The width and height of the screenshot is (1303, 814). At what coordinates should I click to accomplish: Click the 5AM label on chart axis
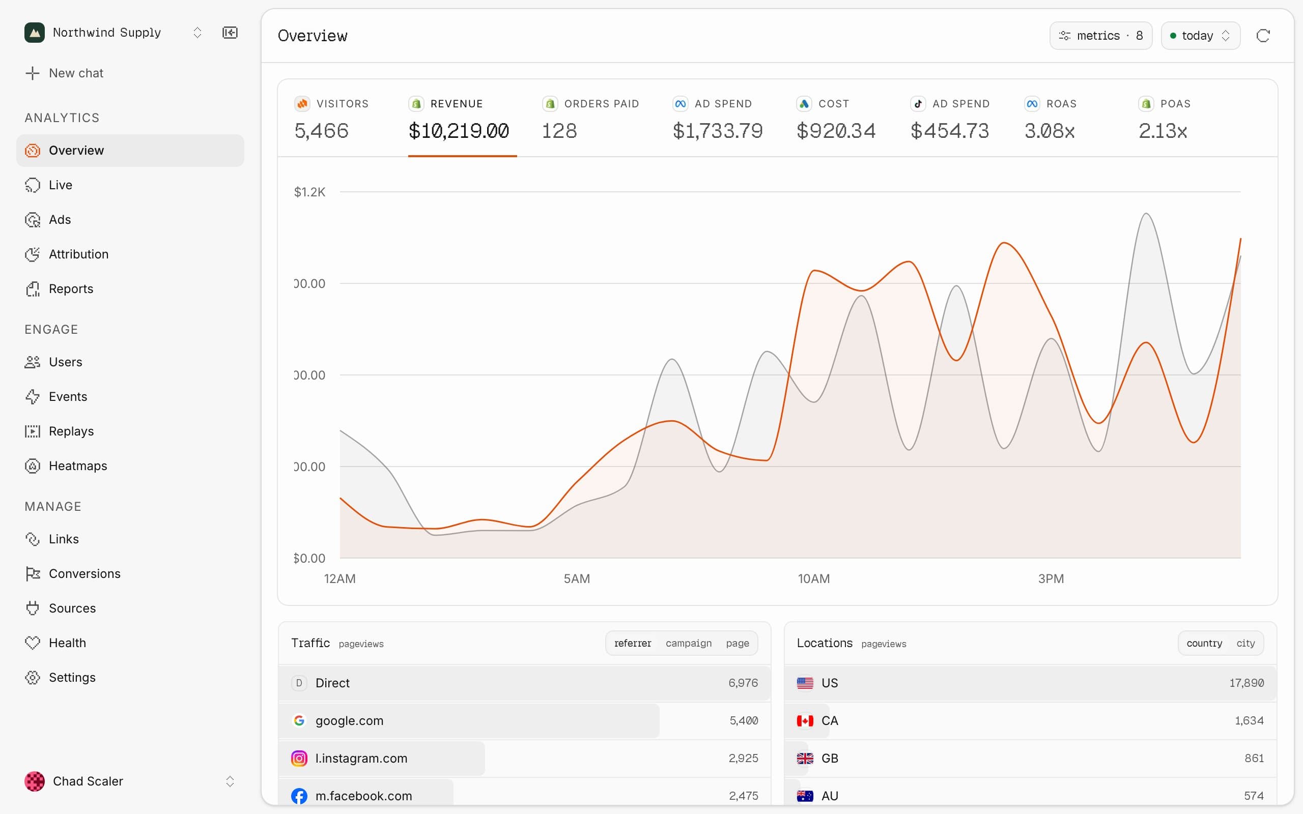click(577, 579)
